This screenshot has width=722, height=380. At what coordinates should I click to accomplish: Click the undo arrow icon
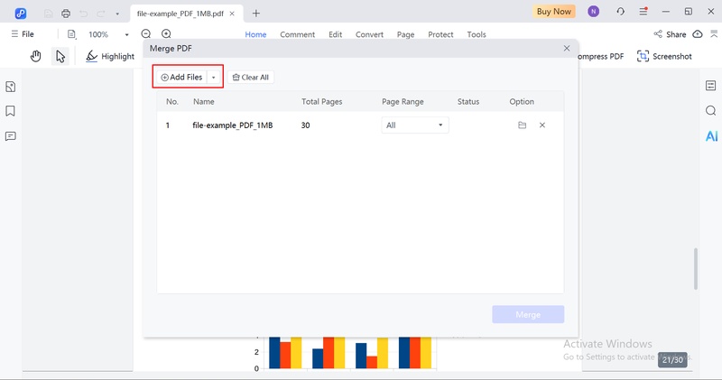click(x=83, y=14)
